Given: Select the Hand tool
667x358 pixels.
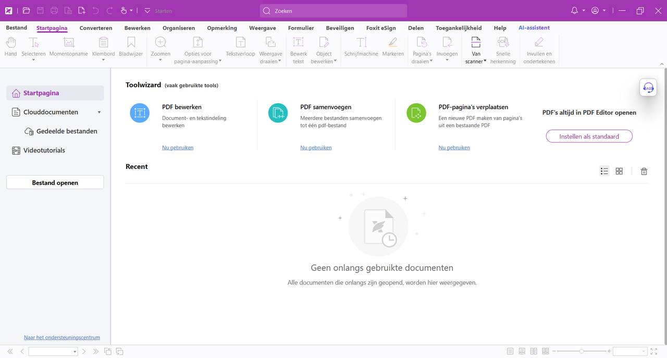Looking at the screenshot, I should [x=10, y=47].
